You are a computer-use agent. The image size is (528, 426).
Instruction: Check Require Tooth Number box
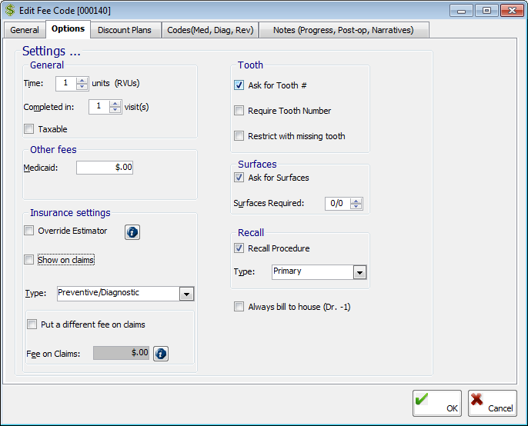point(239,111)
